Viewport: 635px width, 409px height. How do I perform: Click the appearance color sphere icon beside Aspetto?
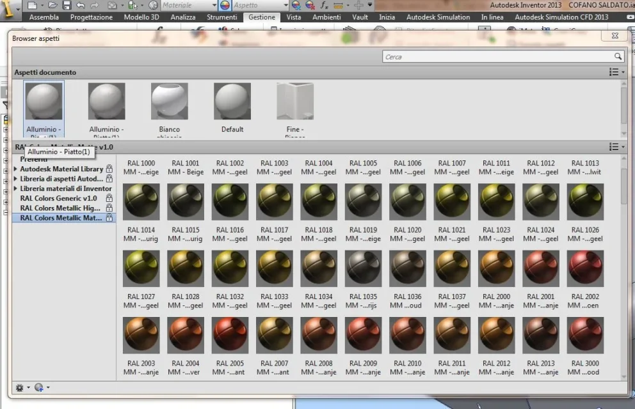point(225,5)
